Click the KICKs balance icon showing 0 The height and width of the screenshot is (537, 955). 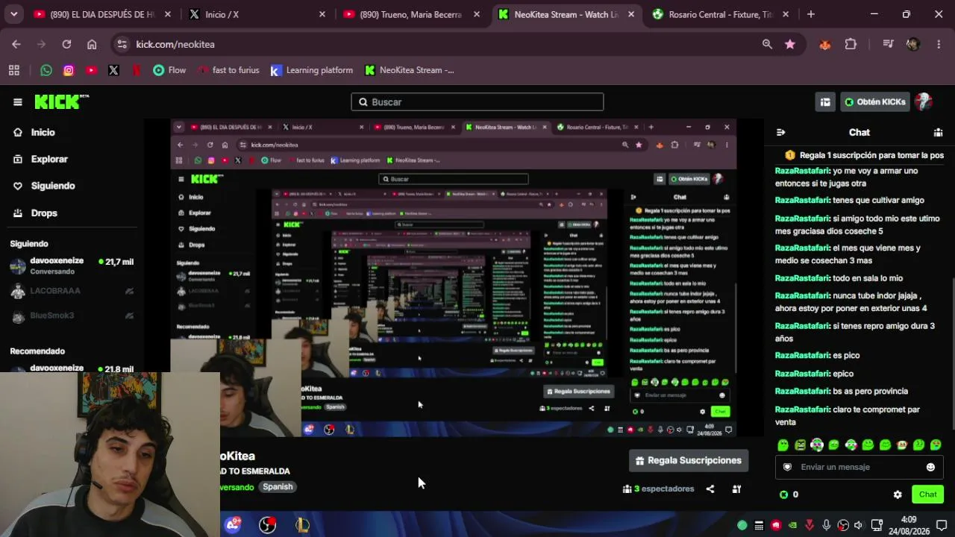789,494
